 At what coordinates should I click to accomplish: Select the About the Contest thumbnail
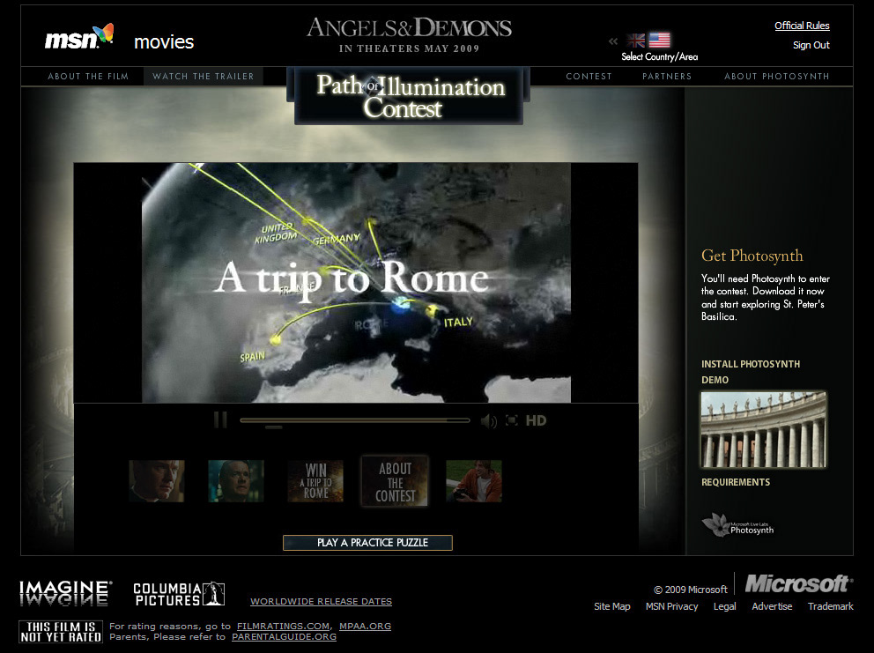pos(395,480)
